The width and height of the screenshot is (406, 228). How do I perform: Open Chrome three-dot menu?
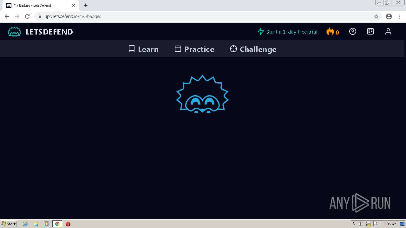[399, 16]
